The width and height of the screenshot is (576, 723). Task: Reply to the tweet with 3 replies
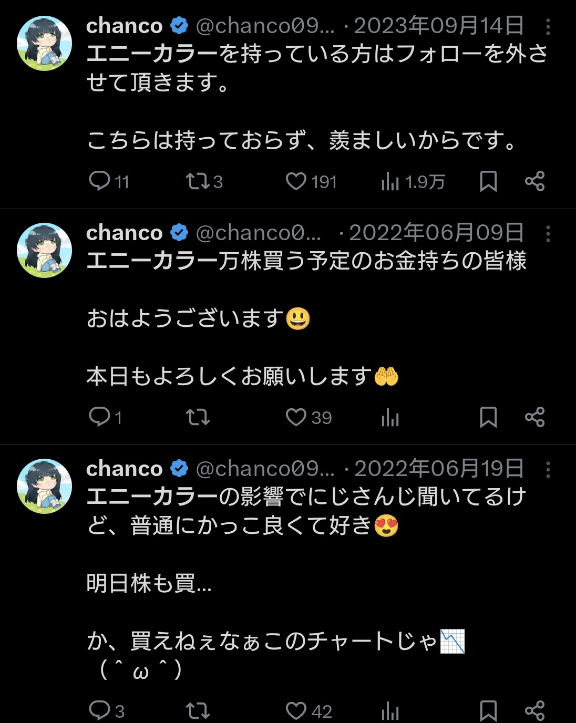[x=99, y=711]
